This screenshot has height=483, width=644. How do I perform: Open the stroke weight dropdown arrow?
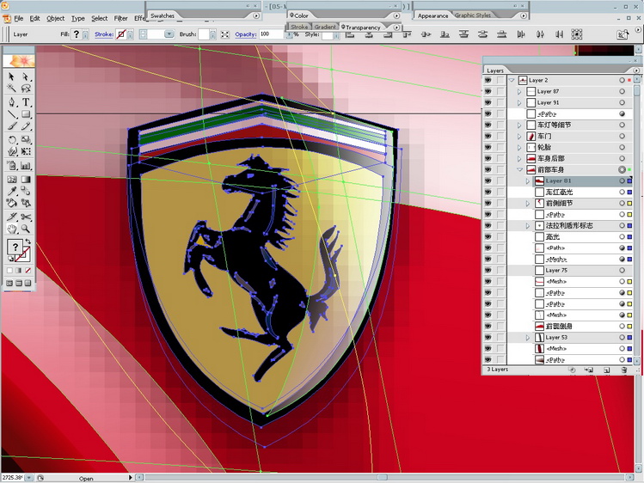tap(169, 34)
